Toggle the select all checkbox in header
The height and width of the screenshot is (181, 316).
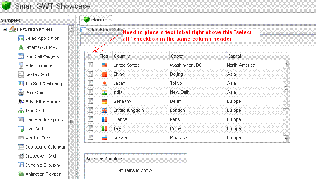(91, 56)
